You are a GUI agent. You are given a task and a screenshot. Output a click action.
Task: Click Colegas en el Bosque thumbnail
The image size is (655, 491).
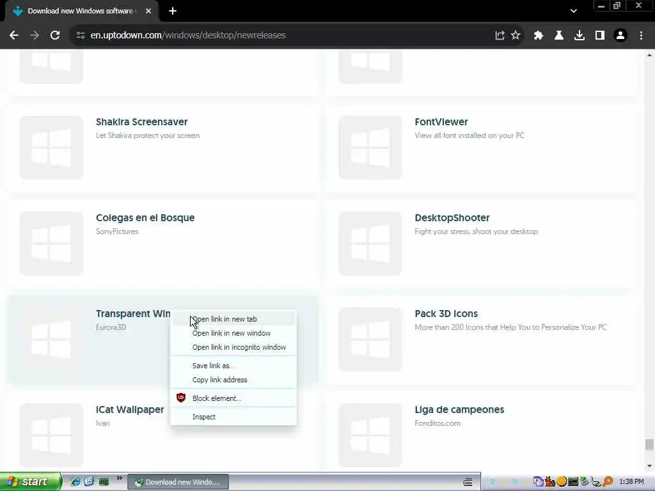51,244
